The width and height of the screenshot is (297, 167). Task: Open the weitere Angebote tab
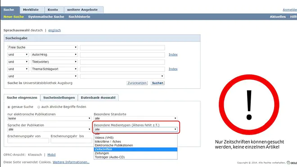coord(82,9)
